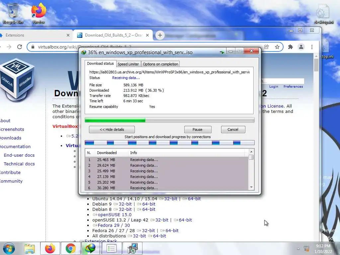Switch to the Extensions tab
340x255 pixels.
pos(35,35)
